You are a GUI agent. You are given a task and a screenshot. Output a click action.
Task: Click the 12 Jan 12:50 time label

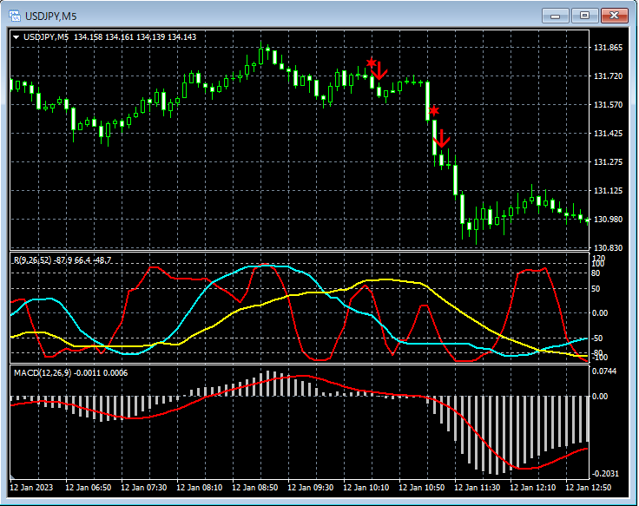589,487
